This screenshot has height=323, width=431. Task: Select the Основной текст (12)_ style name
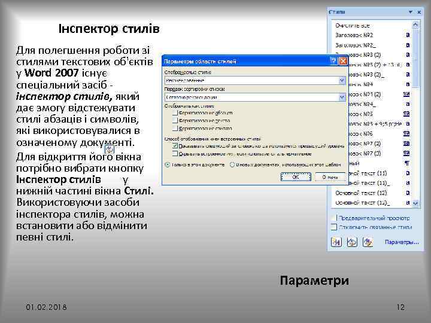(363, 203)
